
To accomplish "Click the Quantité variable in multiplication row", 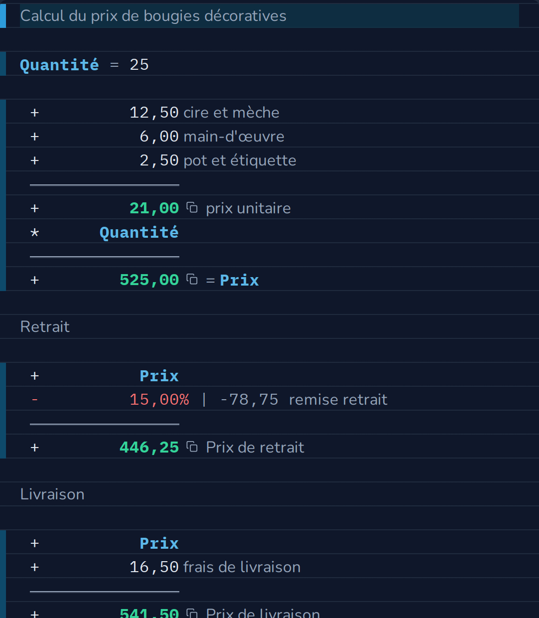I will [x=139, y=232].
